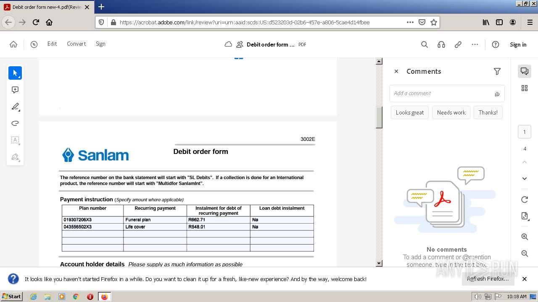Toggle the comments panel icon
Screen dimensions: 538x302
[525, 71]
